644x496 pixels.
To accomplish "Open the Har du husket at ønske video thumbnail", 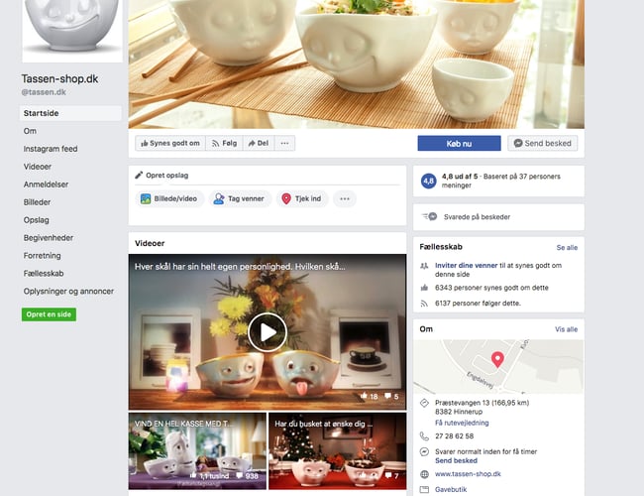I will tap(337, 451).
